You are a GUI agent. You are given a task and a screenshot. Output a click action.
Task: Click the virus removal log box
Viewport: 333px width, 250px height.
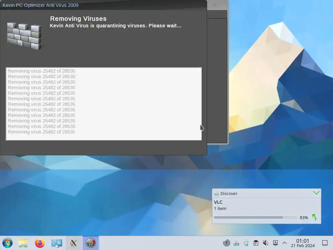click(x=104, y=104)
